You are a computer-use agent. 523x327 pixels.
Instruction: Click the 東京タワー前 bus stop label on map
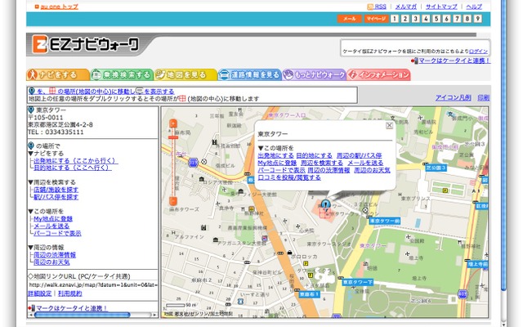click(x=385, y=221)
